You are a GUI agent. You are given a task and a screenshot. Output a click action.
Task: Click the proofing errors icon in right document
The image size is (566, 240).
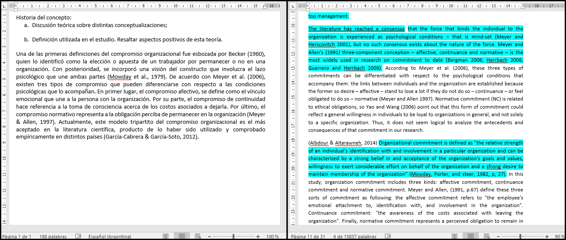tap(388, 237)
